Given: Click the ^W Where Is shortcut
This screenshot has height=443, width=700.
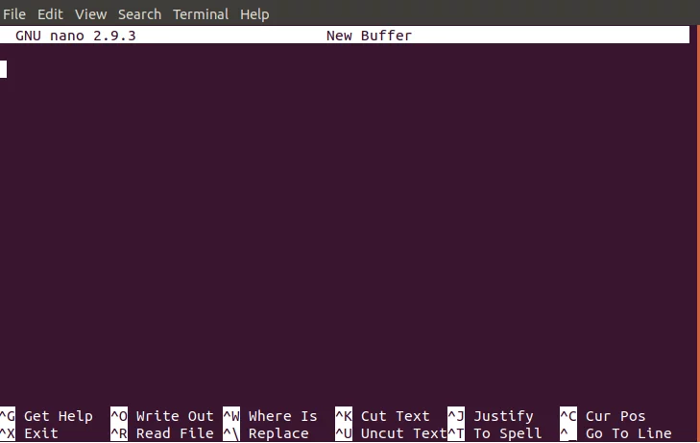Looking at the screenshot, I should coord(271,416).
